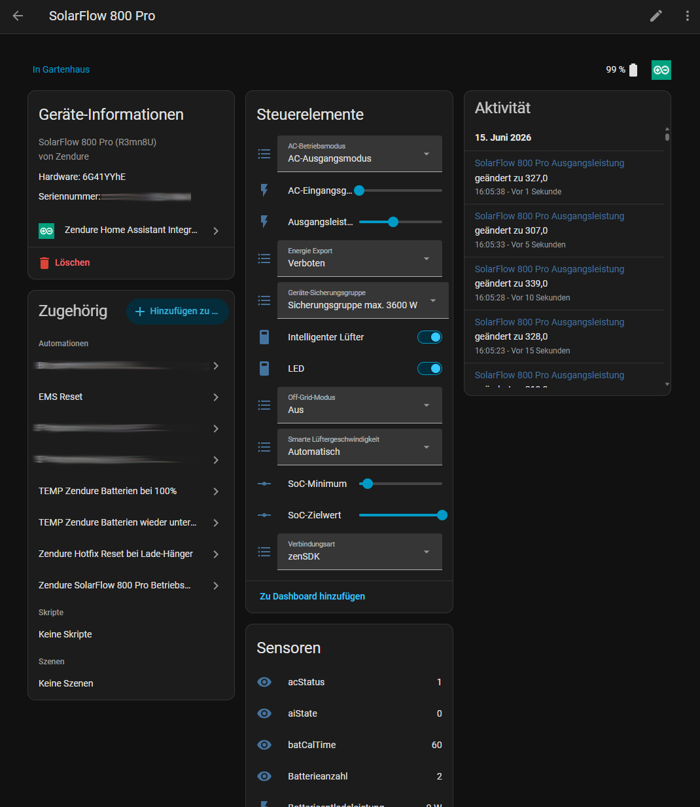Image resolution: width=700 pixels, height=807 pixels.
Task: Click device icon beside LED
Action: pos(264,368)
